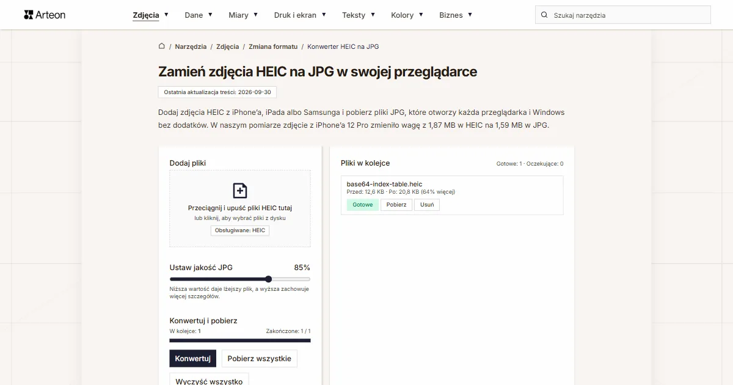
Task: Click the Gotowe status badge
Action: [363, 205]
